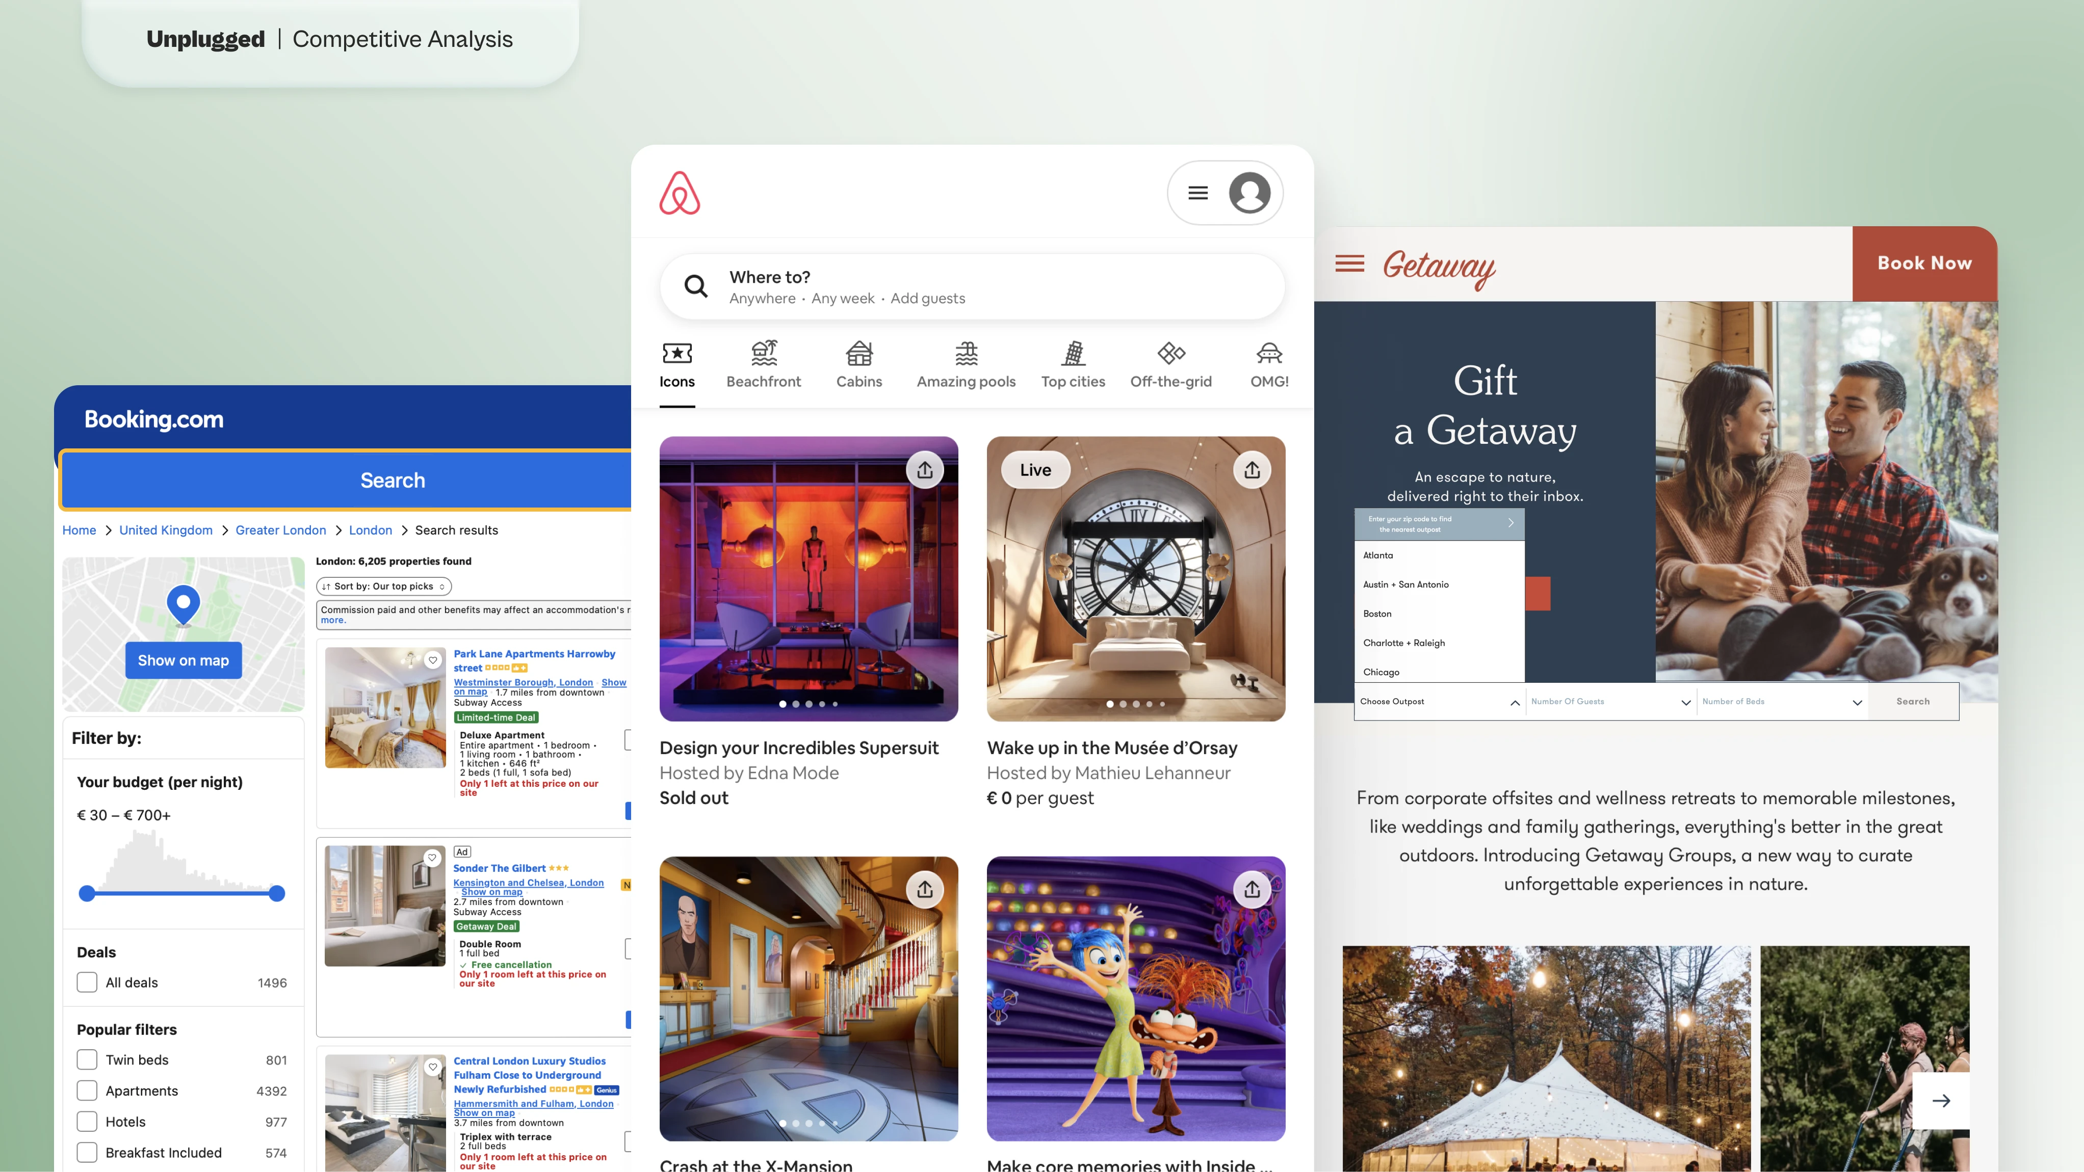The image size is (2084, 1172).
Task: Check the All deals checkbox
Action: pyautogui.click(x=87, y=982)
